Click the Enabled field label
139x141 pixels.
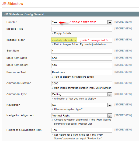point(12,22)
